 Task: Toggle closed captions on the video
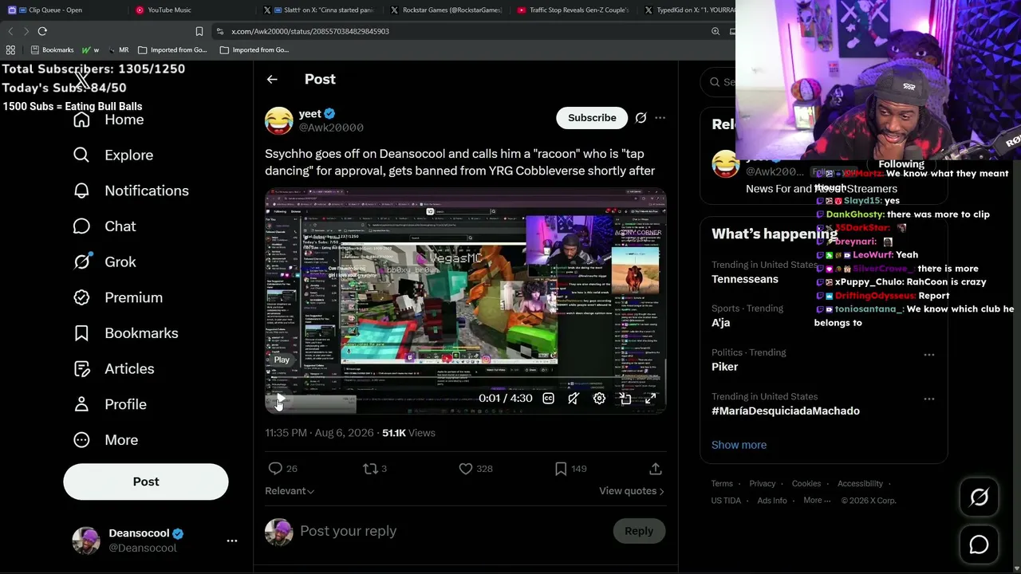point(548,399)
